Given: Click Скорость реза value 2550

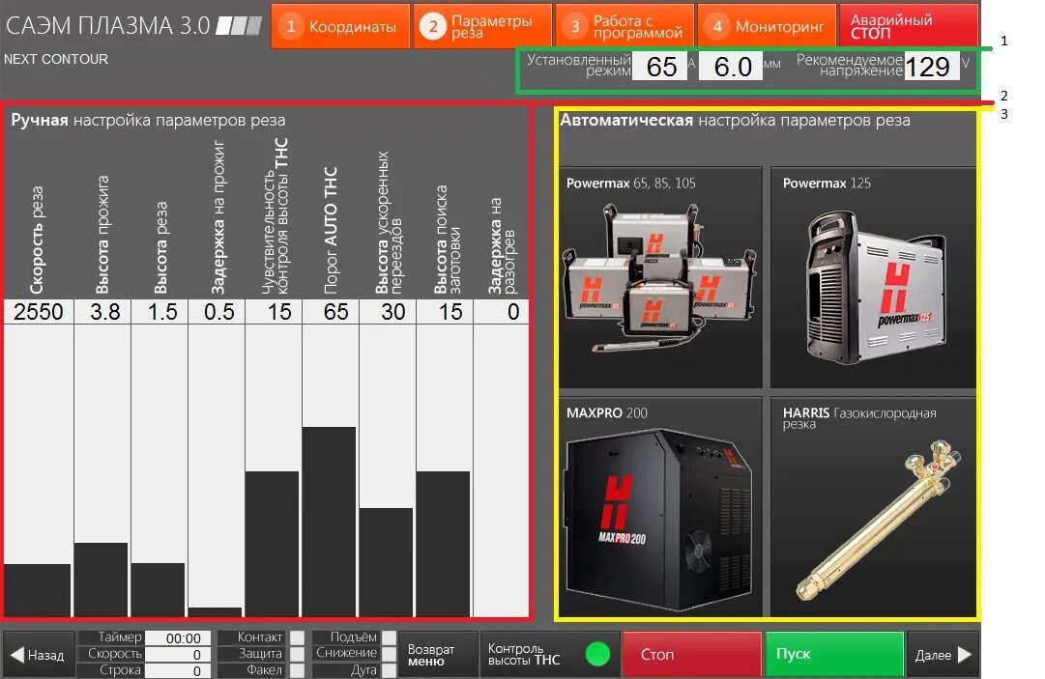Looking at the screenshot, I should 38,312.
